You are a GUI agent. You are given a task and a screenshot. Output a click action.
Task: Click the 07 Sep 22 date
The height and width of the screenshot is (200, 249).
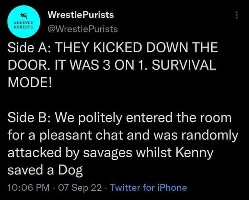click(81, 187)
